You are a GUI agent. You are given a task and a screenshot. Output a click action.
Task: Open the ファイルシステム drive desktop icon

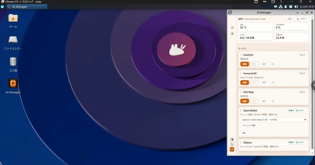coord(13,40)
